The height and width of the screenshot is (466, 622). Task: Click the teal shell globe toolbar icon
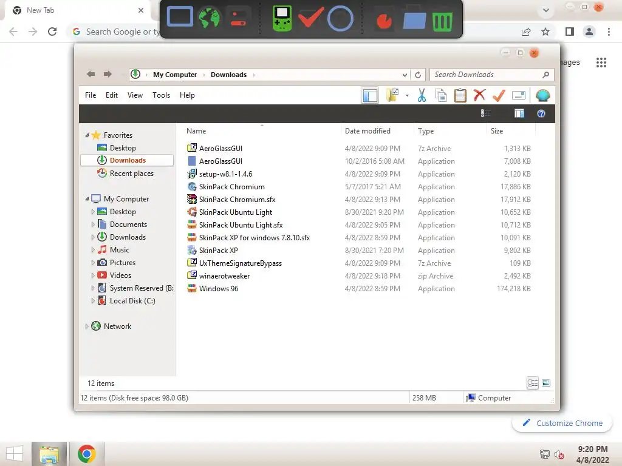click(542, 95)
